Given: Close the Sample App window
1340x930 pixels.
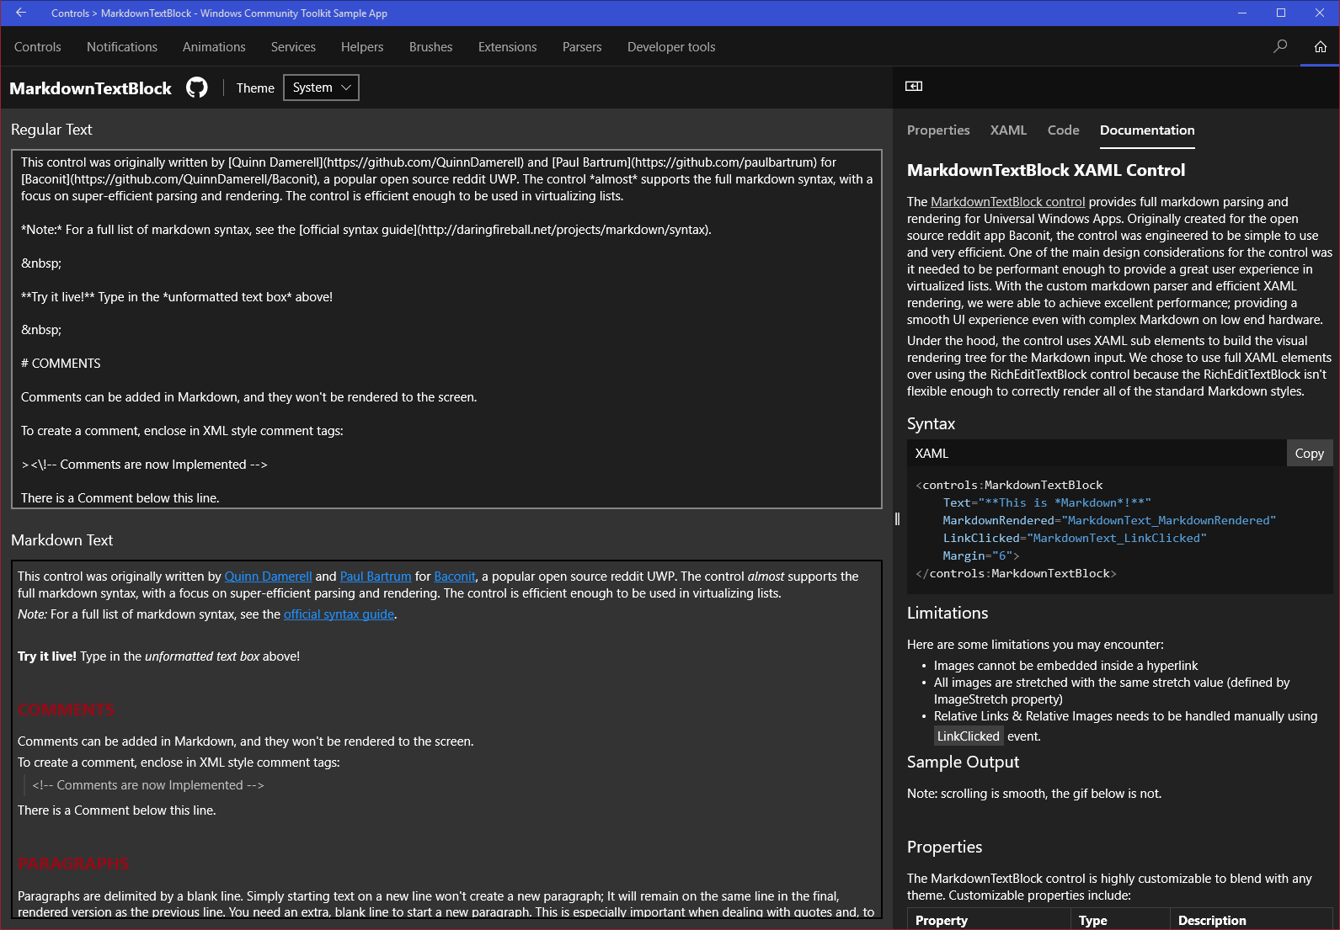Looking at the screenshot, I should tap(1320, 13).
